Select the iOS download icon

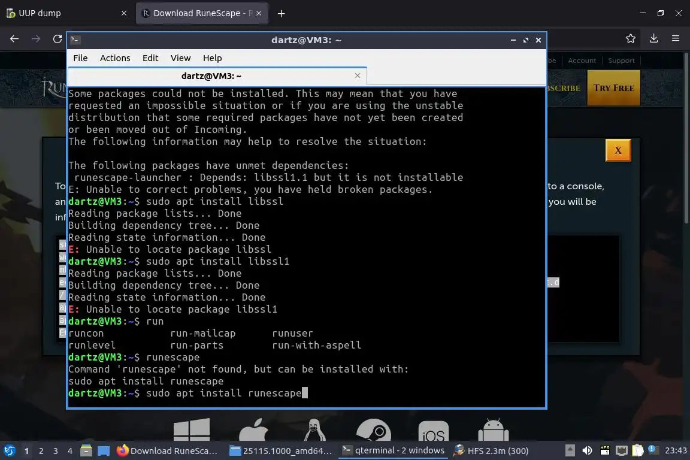tap(434, 431)
